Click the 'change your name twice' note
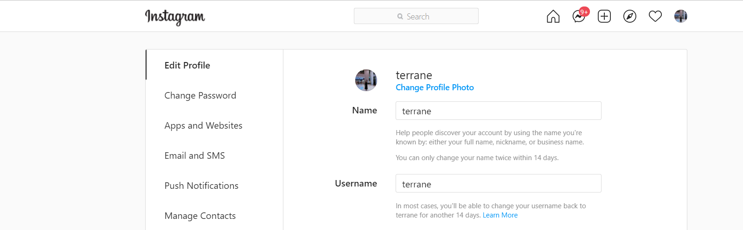The image size is (743, 230). click(x=477, y=158)
